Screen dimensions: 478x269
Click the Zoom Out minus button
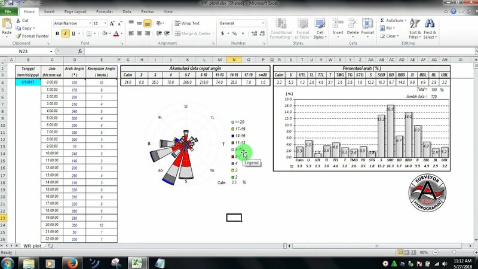click(x=436, y=252)
